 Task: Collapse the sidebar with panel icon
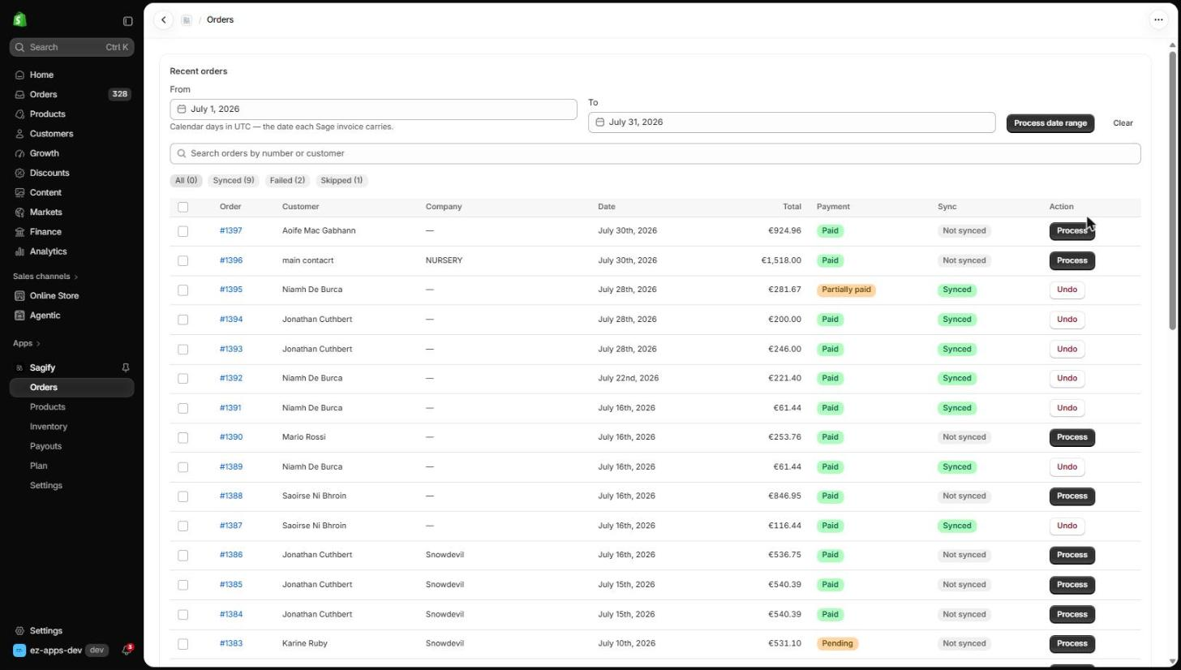(127, 21)
